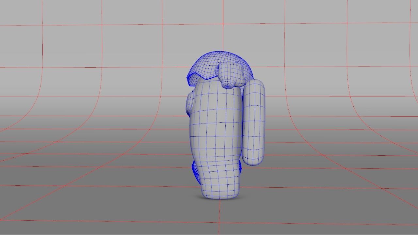Select the visor bulge on body's left side
This screenshot has width=418, height=235.
[190, 104]
